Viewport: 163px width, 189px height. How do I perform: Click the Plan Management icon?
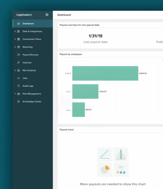pyautogui.click(x=19, y=94)
